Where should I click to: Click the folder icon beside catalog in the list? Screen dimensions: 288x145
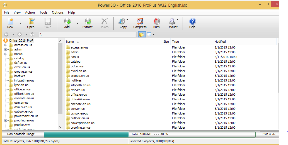tap(68, 62)
